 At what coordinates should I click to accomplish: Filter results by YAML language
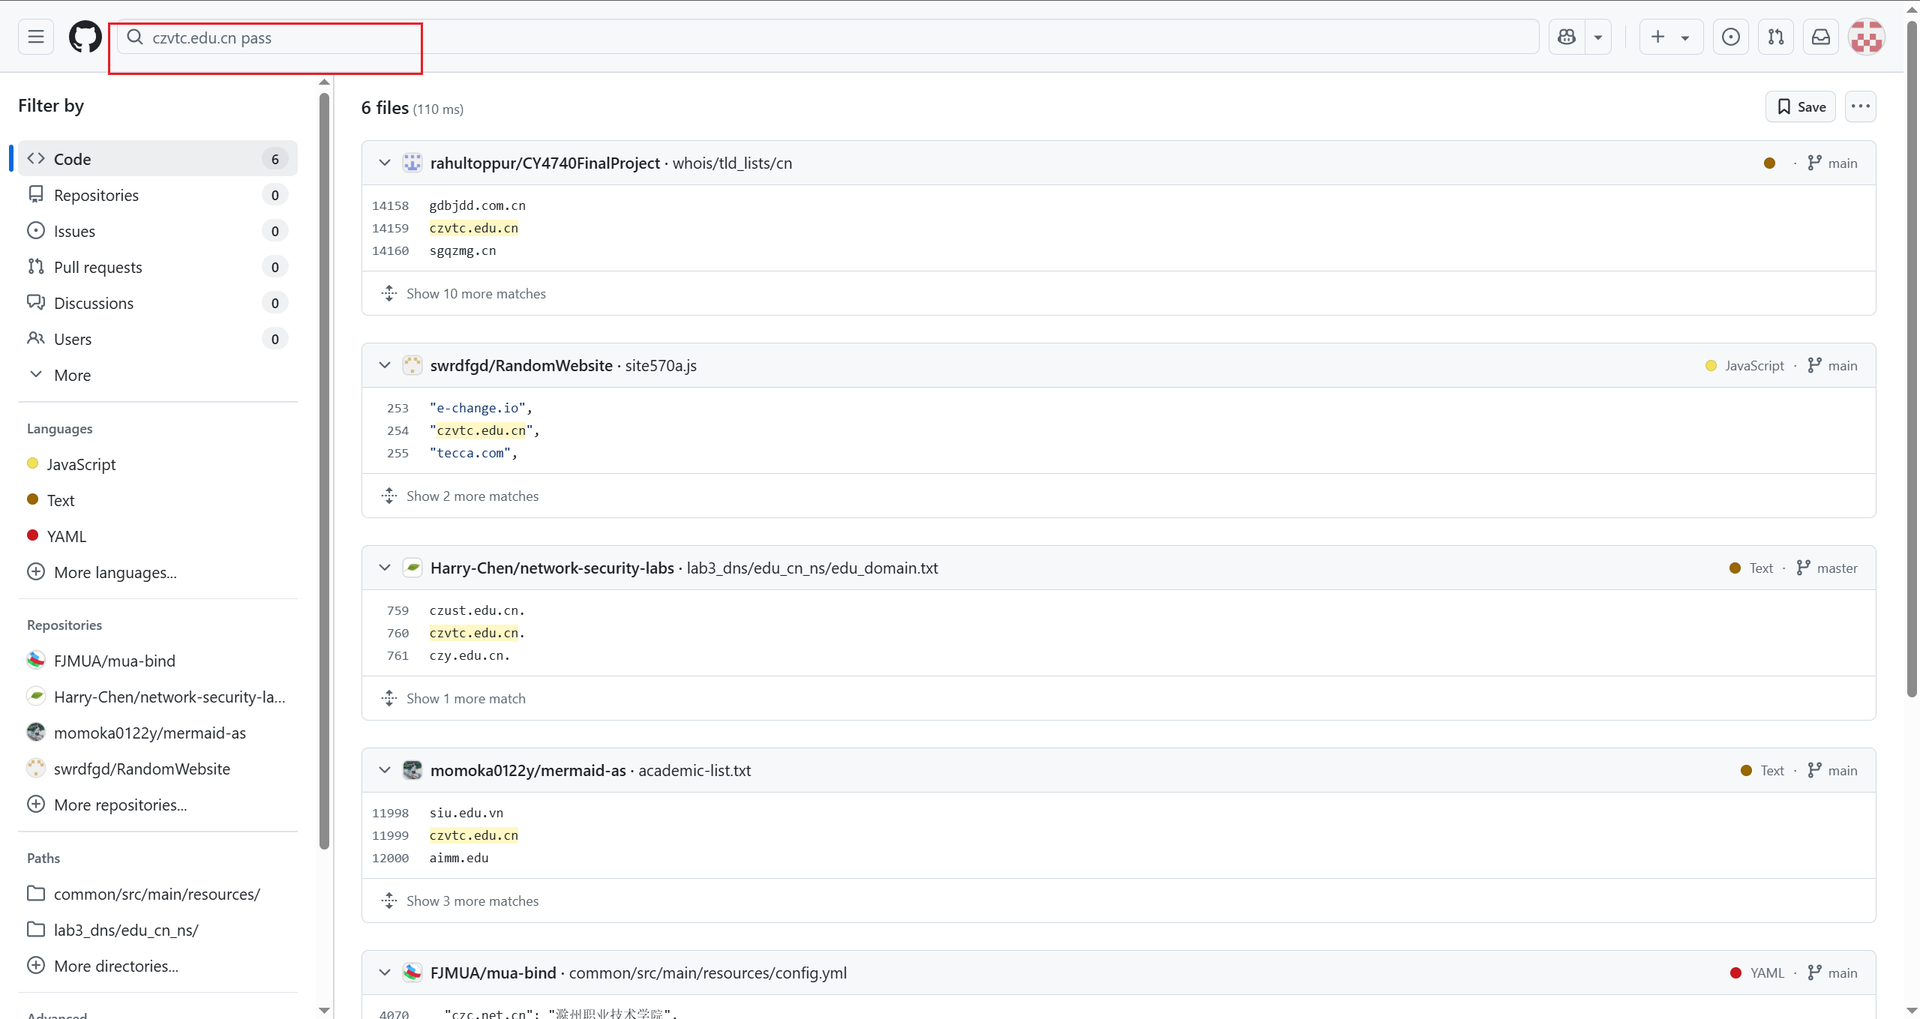pos(66,536)
